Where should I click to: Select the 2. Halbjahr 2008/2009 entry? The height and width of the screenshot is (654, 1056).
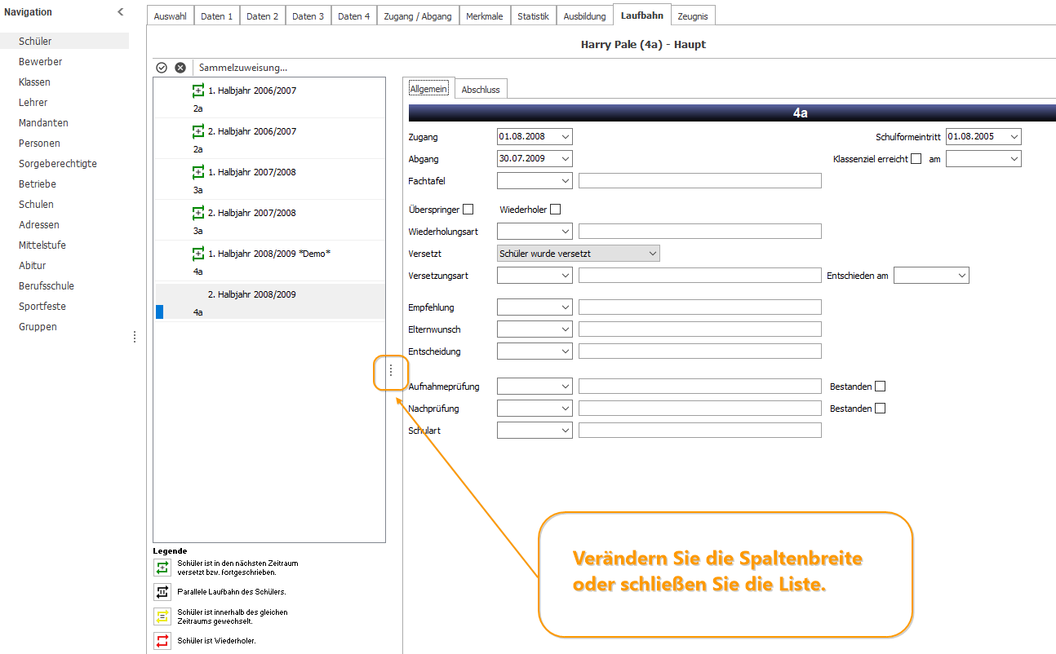270,302
